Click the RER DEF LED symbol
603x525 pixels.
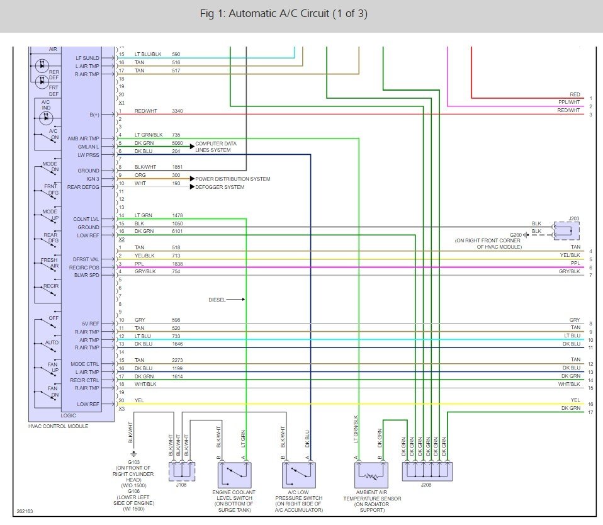42,65
